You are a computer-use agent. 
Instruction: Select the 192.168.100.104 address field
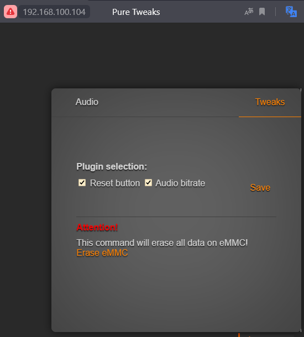point(54,12)
